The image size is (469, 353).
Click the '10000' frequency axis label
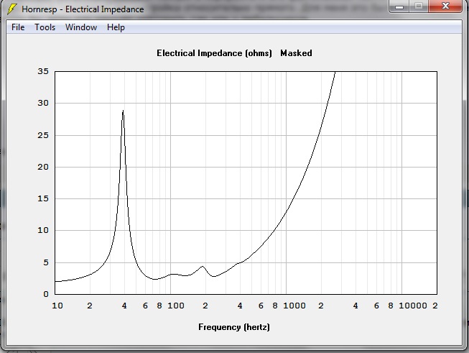click(413, 306)
